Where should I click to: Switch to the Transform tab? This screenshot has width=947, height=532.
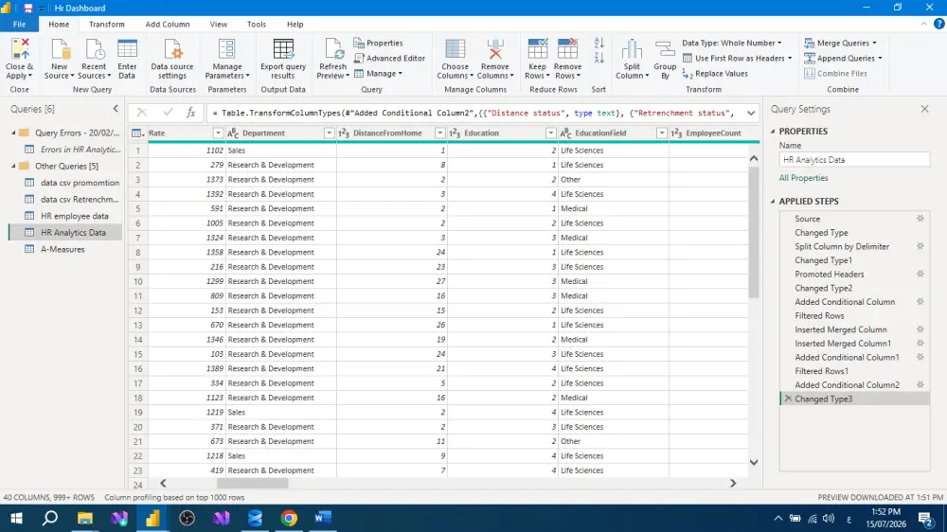click(x=106, y=25)
